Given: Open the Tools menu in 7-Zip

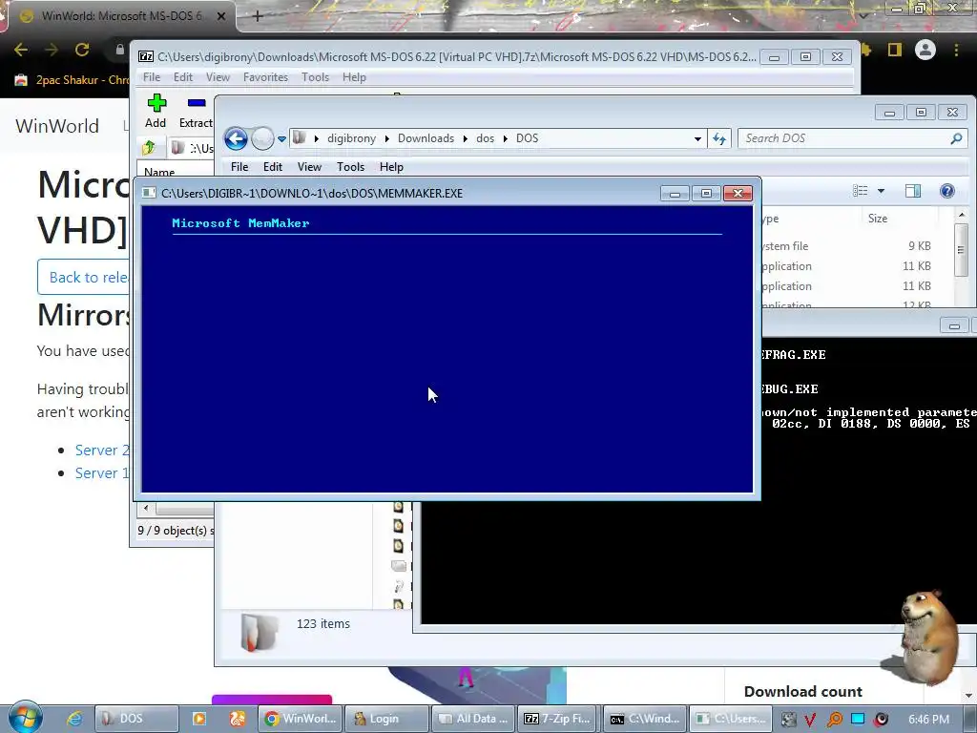Looking at the screenshot, I should pyautogui.click(x=315, y=77).
